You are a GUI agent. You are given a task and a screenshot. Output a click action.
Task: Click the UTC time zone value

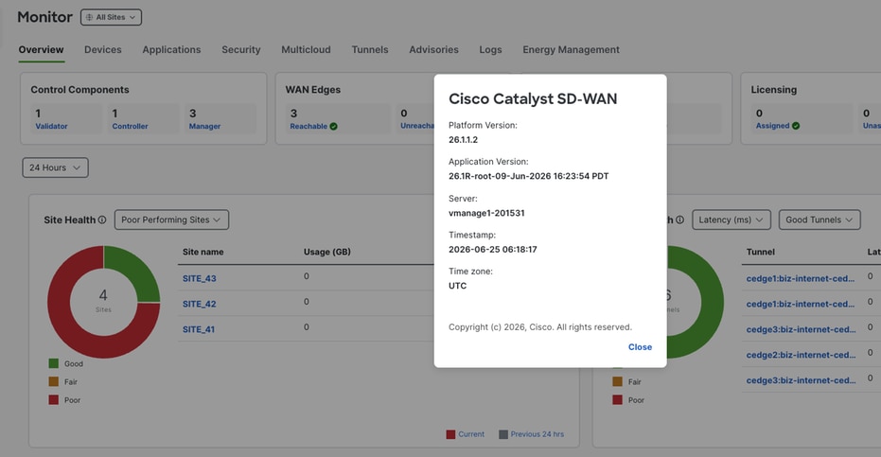coord(457,286)
